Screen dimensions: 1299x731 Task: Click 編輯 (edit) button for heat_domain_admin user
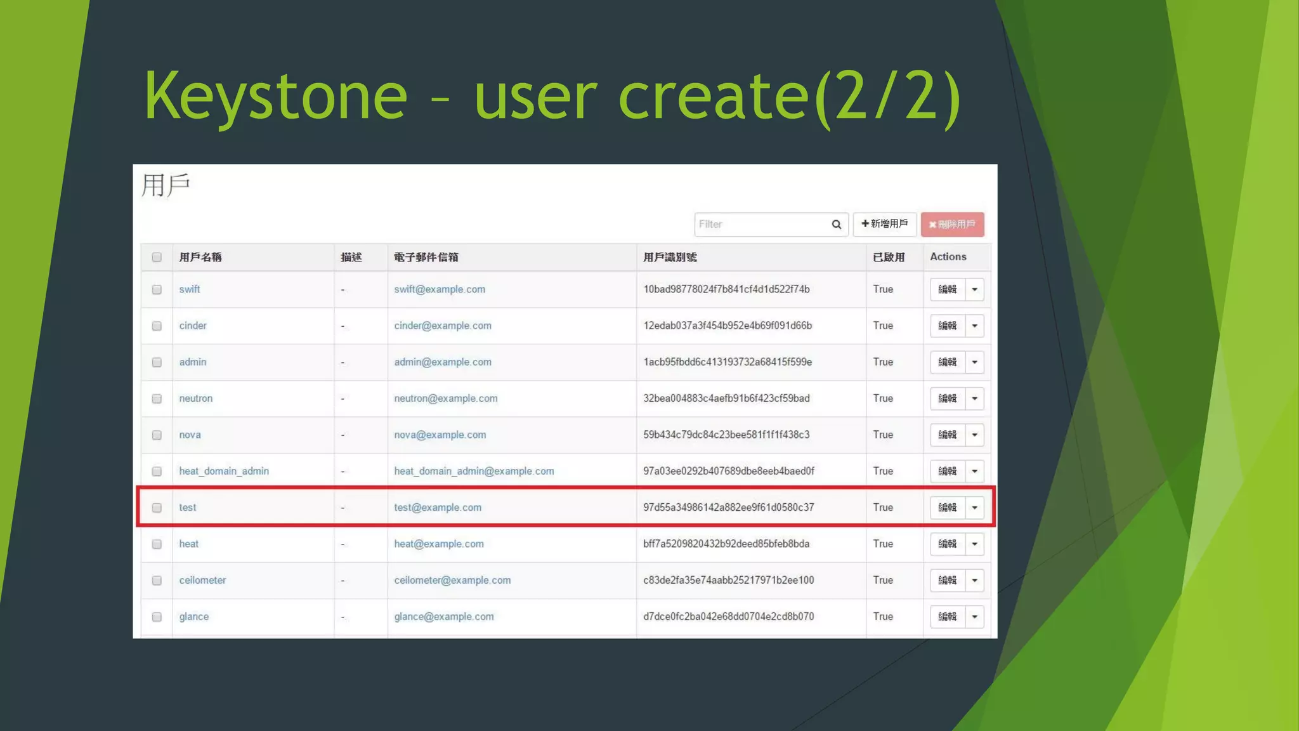948,471
